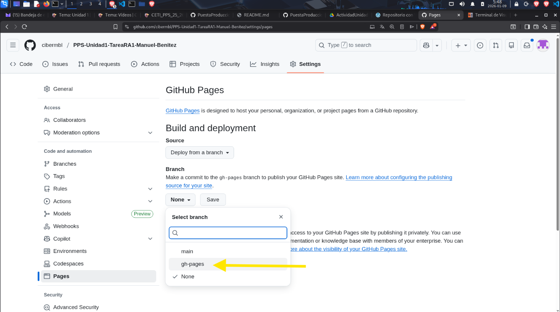Expand the Create new plus dropdown

(461, 45)
